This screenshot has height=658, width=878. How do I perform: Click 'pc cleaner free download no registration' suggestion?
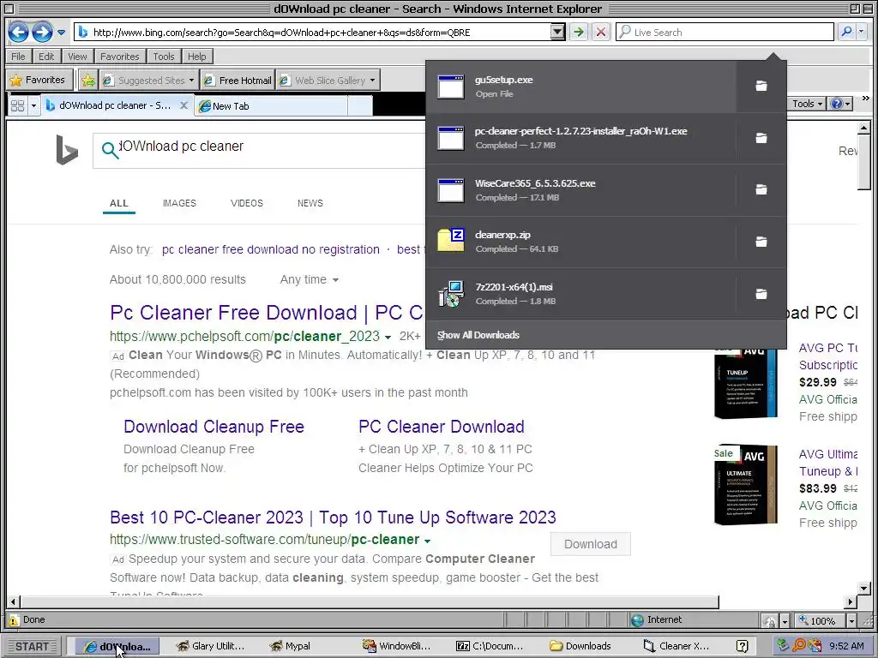tap(270, 249)
